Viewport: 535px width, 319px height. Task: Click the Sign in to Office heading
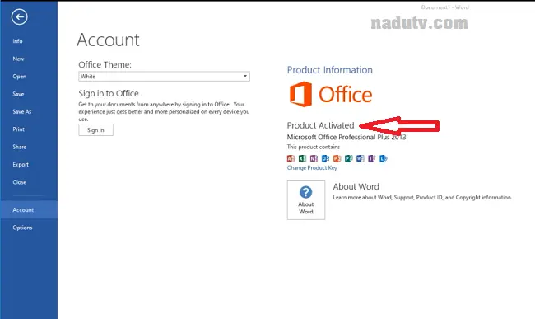(109, 93)
